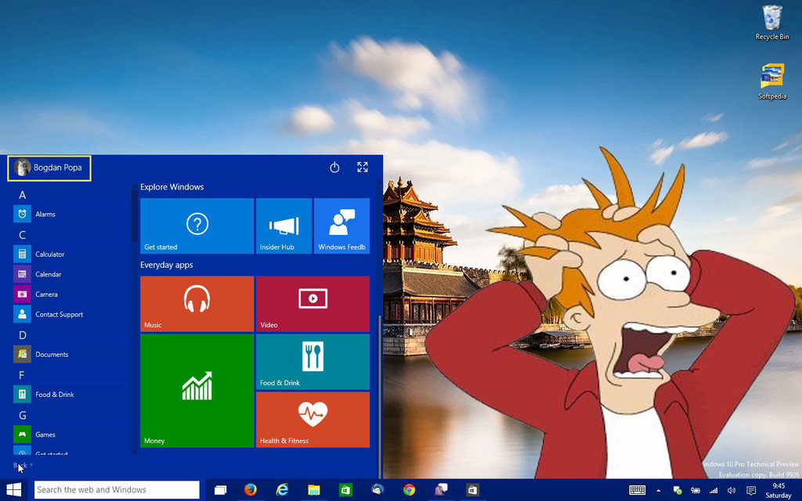Open the Insider Hub tile

pos(284,226)
